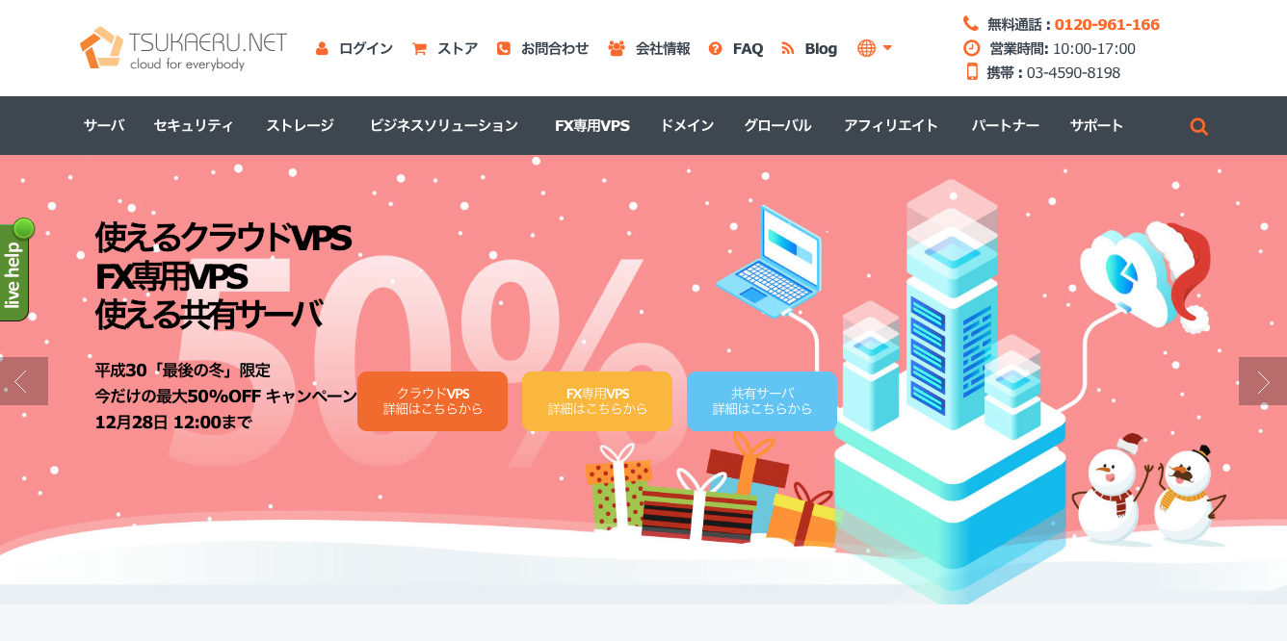Go to the Tsukaeru.net logo home

click(x=183, y=48)
